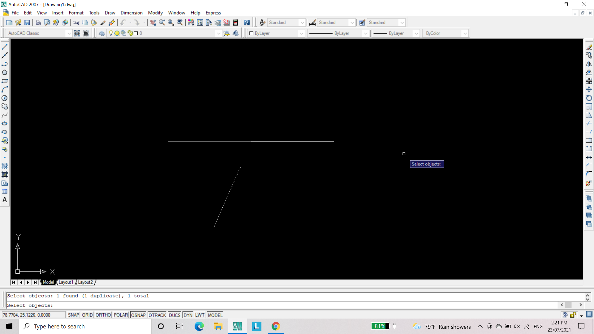The image size is (594, 334).
Task: Click the coordinates display in status bar
Action: click(34, 315)
